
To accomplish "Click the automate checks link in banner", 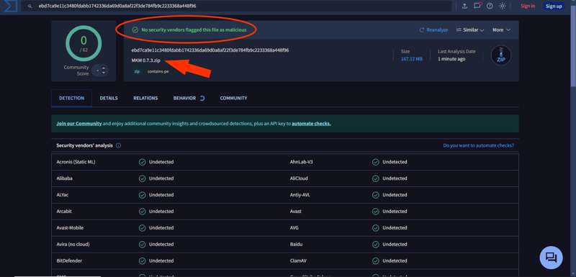I will tap(311, 124).
